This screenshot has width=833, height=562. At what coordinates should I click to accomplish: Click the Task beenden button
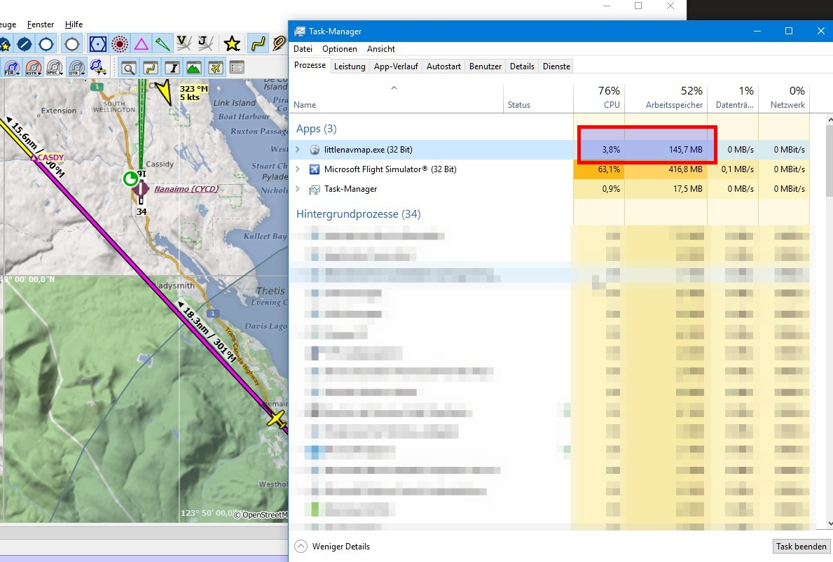(x=801, y=547)
